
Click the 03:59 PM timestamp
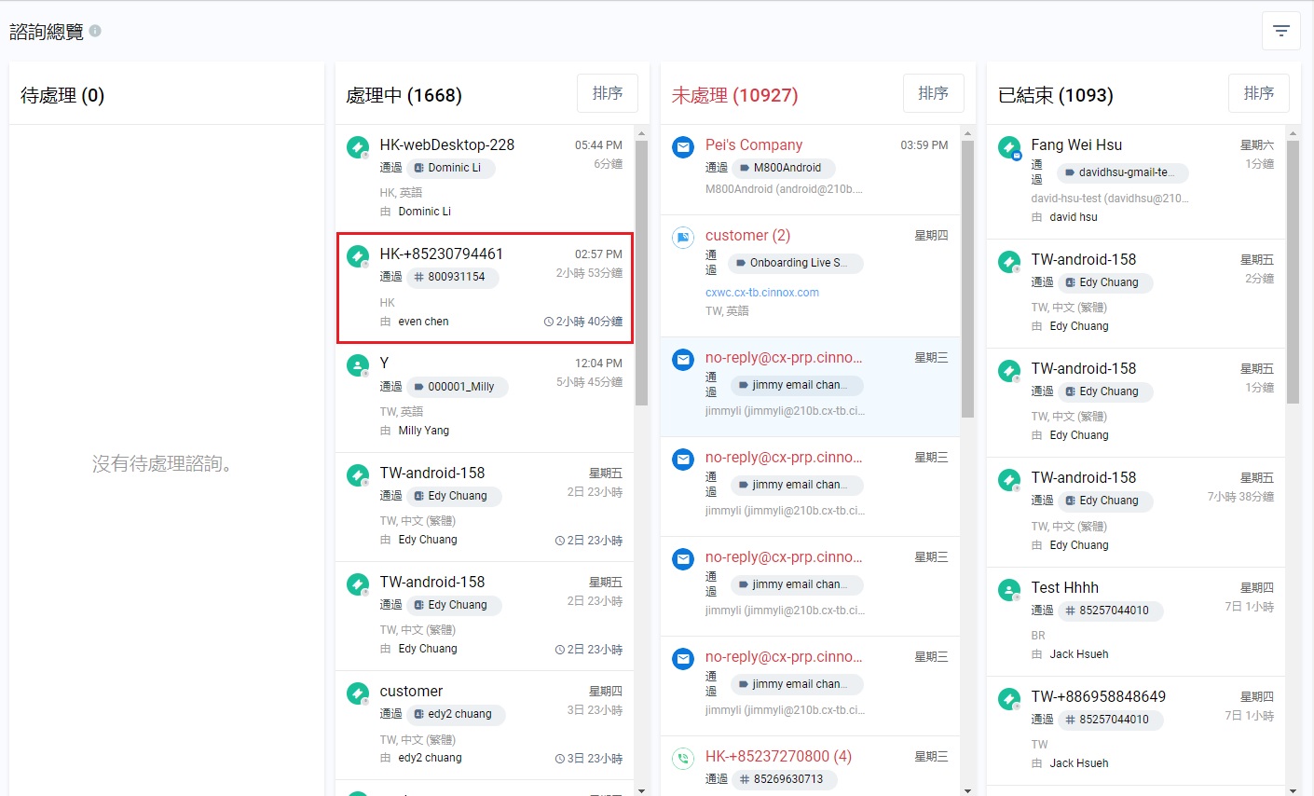coord(924,145)
